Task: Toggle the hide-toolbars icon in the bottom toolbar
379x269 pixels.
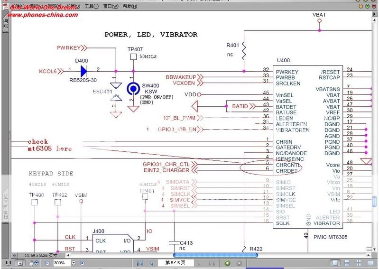Action: 8,263
